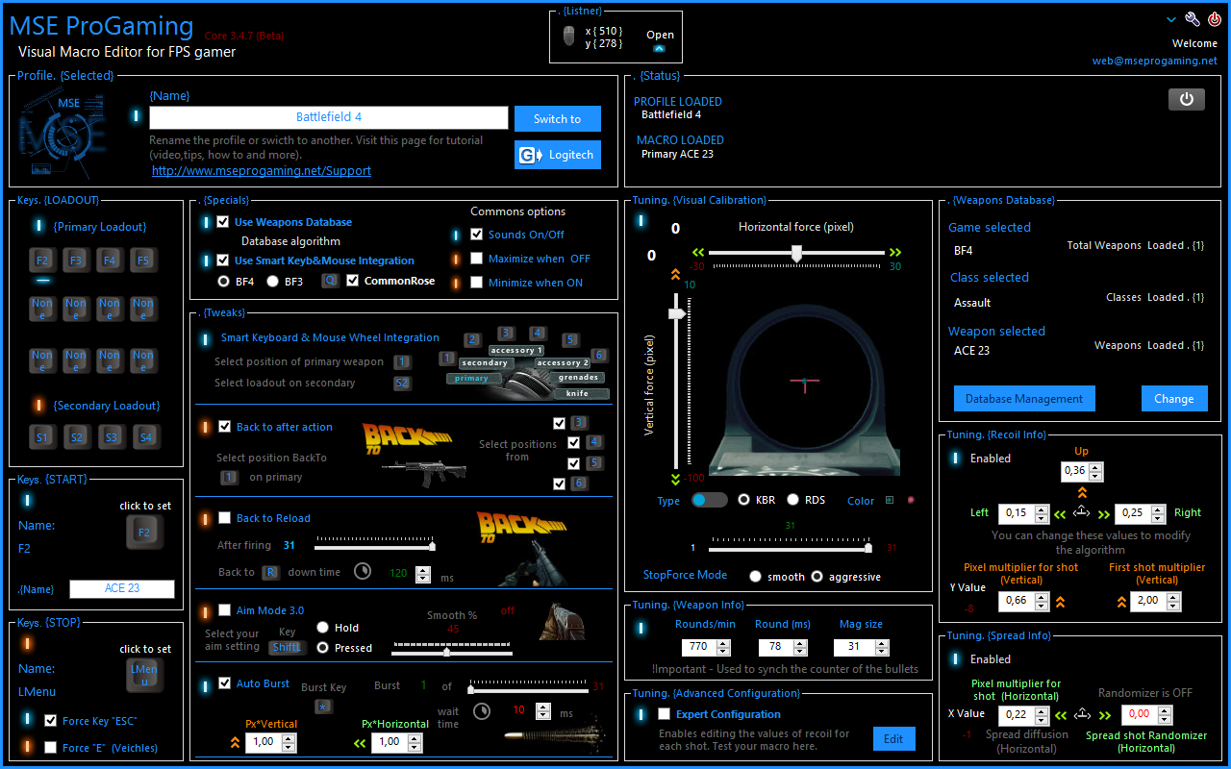This screenshot has height=769, width=1231.
Task: Select the S3 secondary loadout key
Action: 112,437
